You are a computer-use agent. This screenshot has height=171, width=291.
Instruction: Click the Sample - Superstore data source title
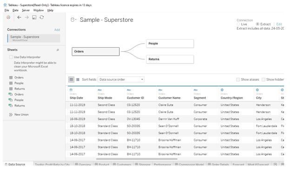click(106, 20)
